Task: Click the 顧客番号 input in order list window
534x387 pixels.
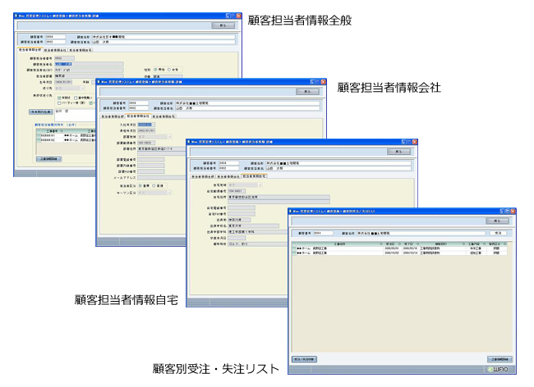Action: point(323,233)
